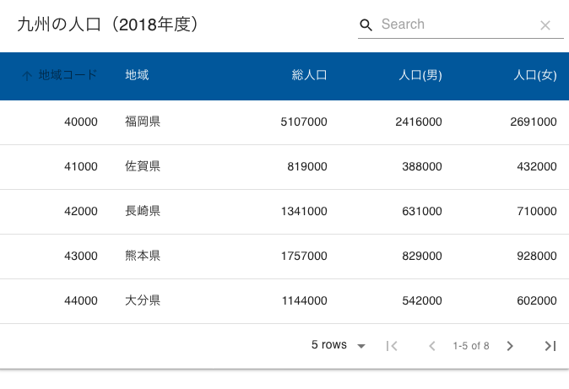Screen dimensions: 569x389
Task: Jump to the first page icon
Action: pyautogui.click(x=392, y=346)
